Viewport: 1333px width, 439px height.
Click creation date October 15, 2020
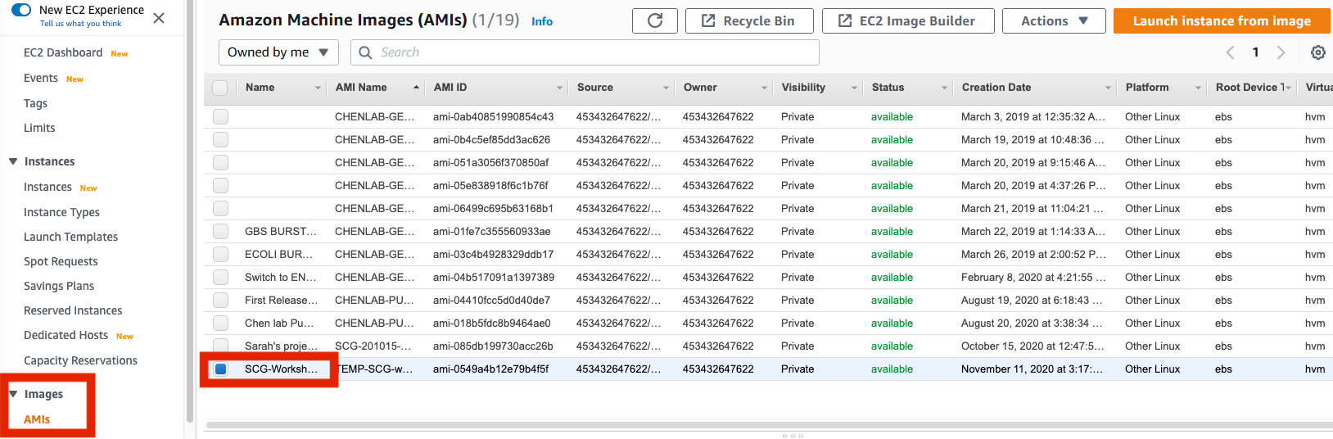coord(1033,346)
